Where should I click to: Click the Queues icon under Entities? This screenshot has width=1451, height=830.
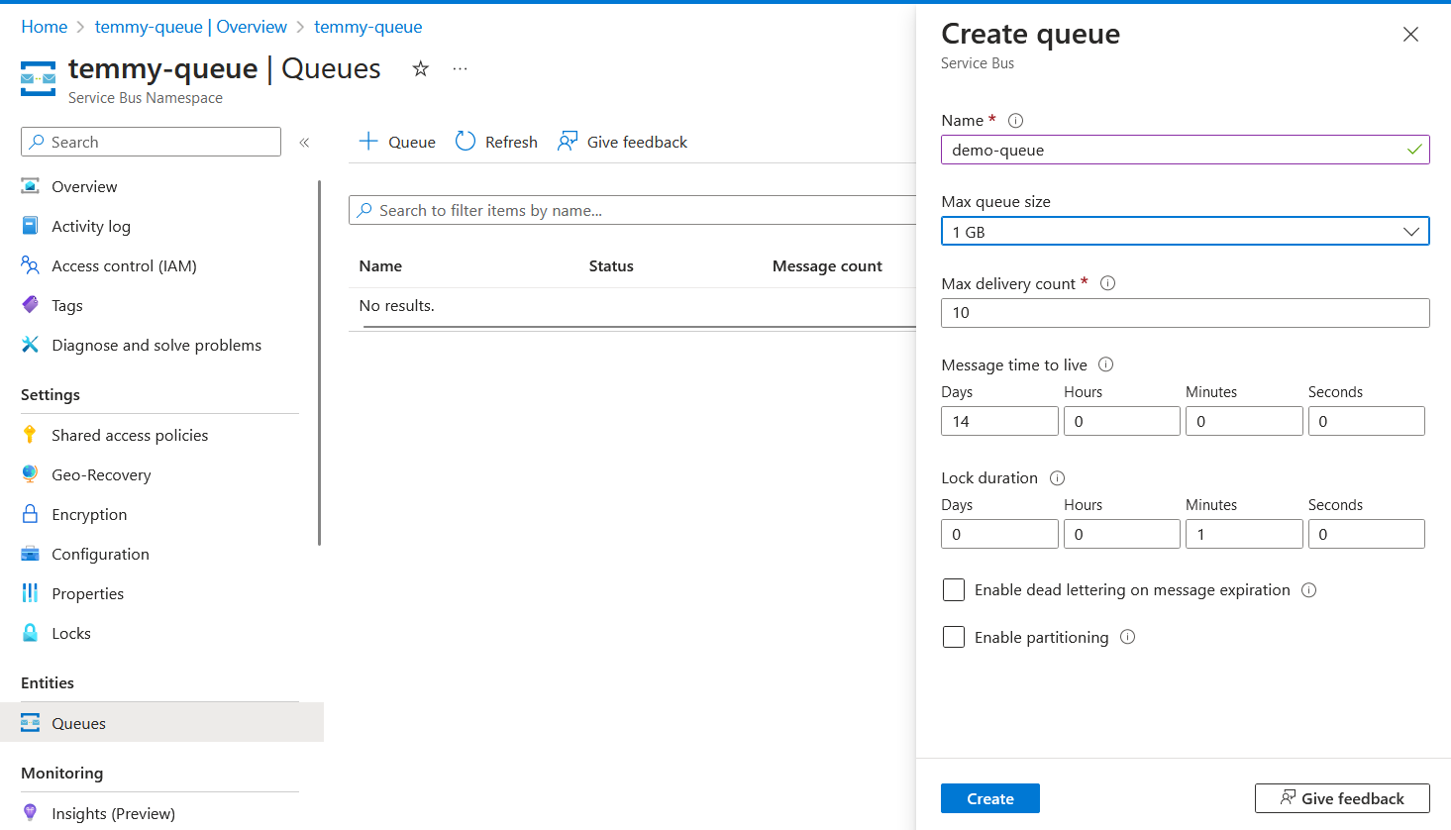31,723
